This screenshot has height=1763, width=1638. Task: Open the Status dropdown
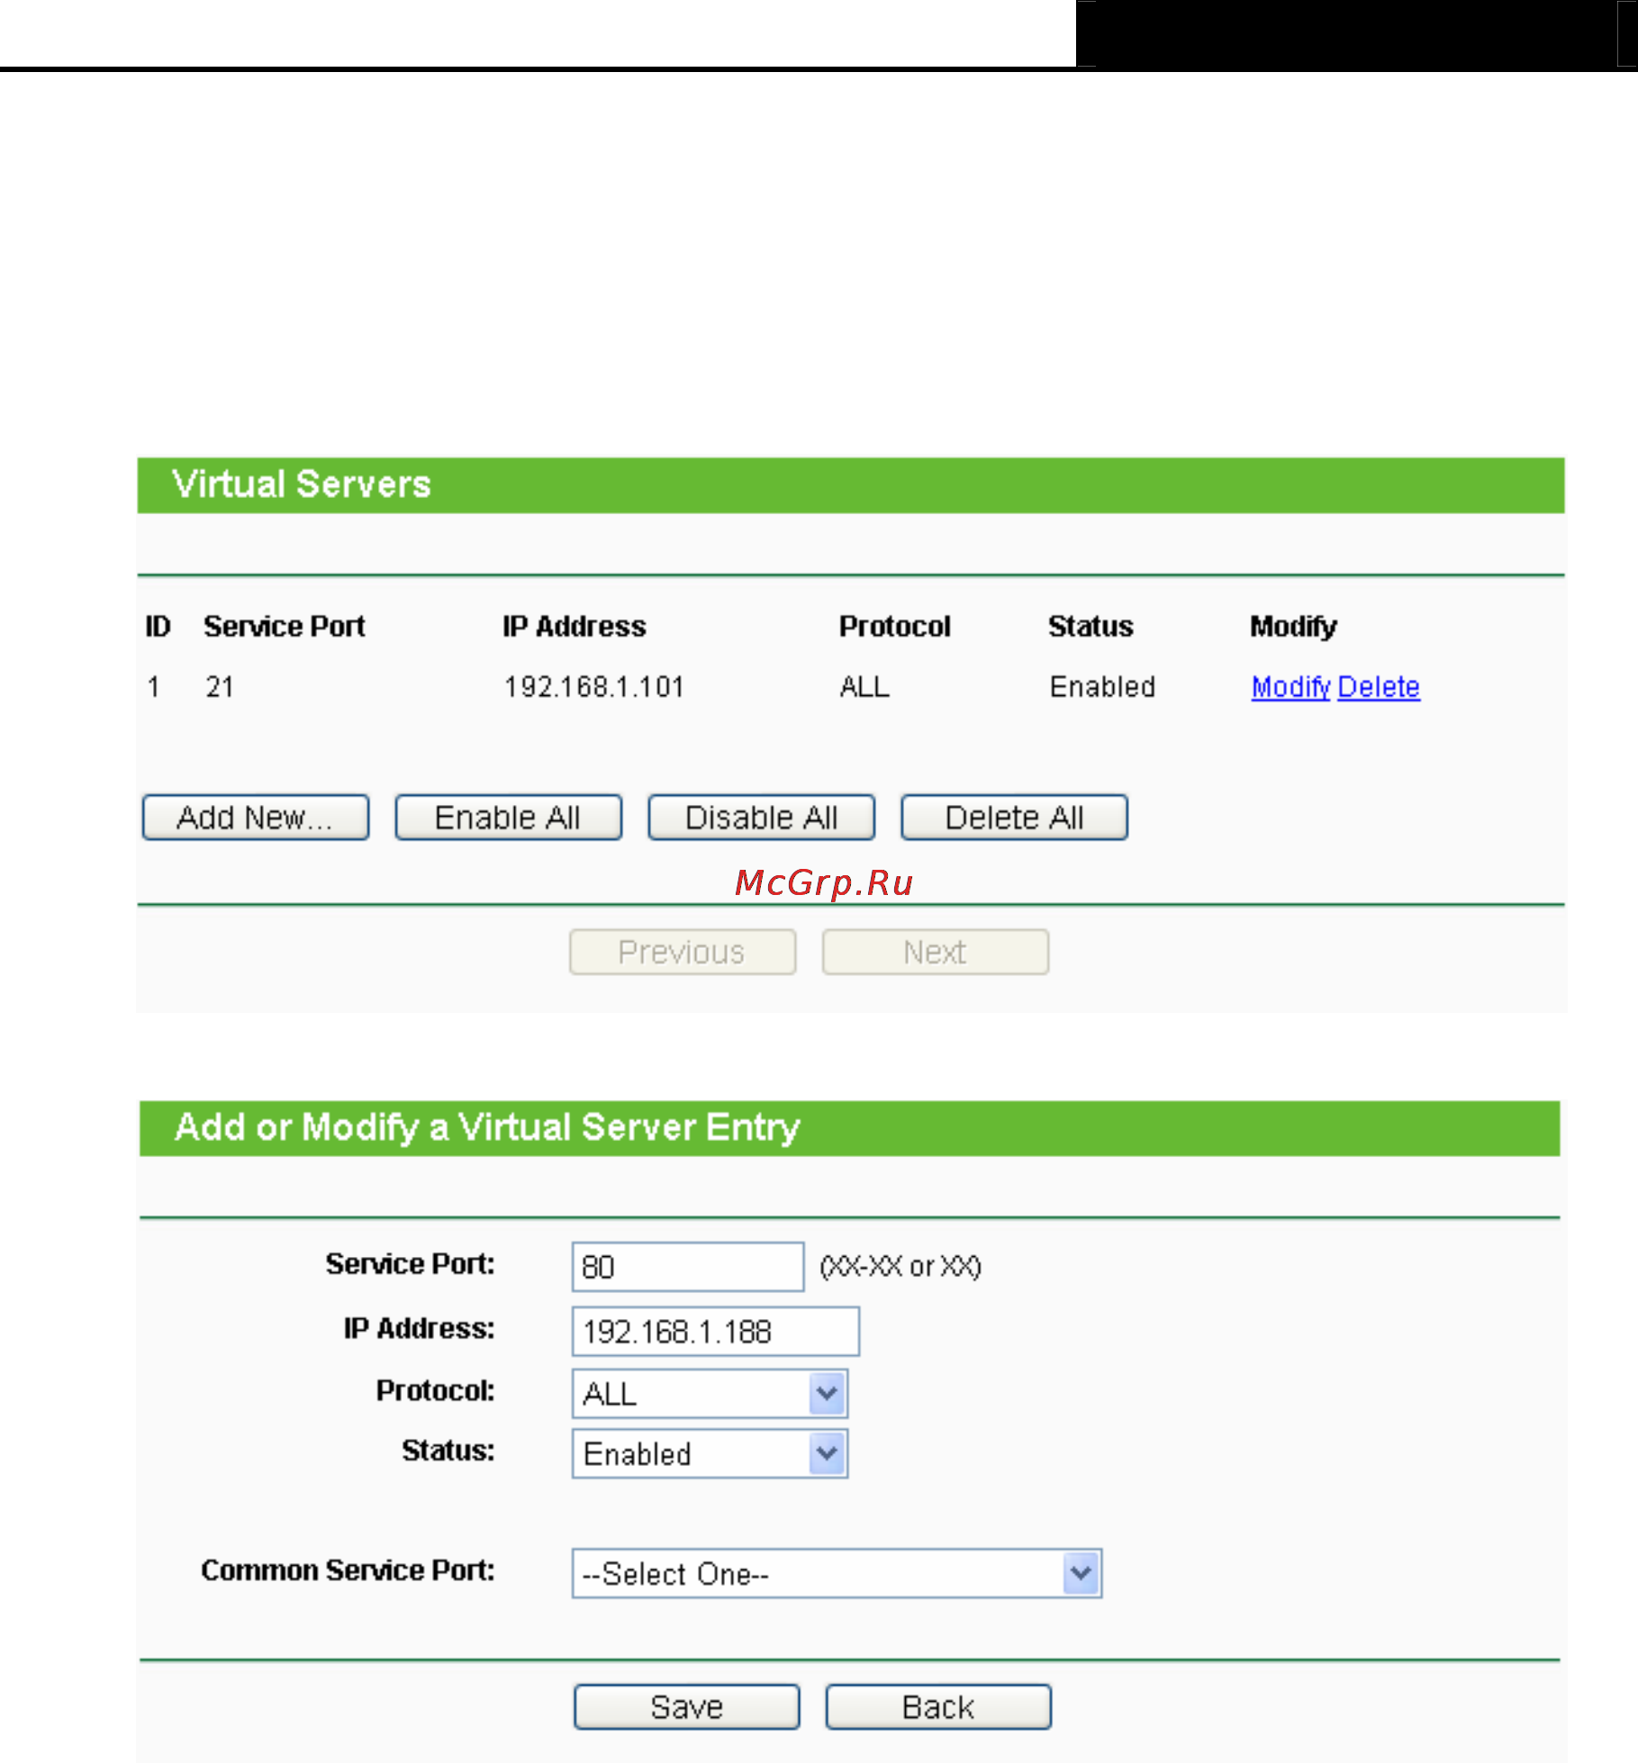[x=710, y=1453]
